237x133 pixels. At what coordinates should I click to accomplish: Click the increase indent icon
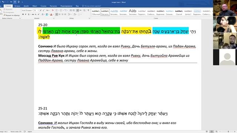click(74, 10)
